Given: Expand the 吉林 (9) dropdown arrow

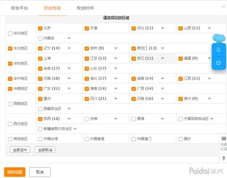Looking at the screenshot, I should (x=116, y=48).
